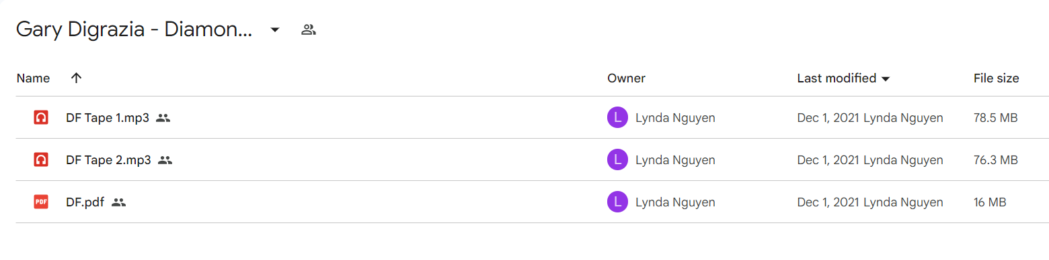Screen dimensions: 1049x260
Task: Click the Gary Digrazia folder title
Action: coord(134,29)
